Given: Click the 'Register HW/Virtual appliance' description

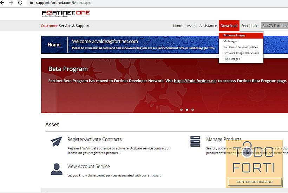Looking at the screenshot, I should pyautogui.click(x=119, y=150).
